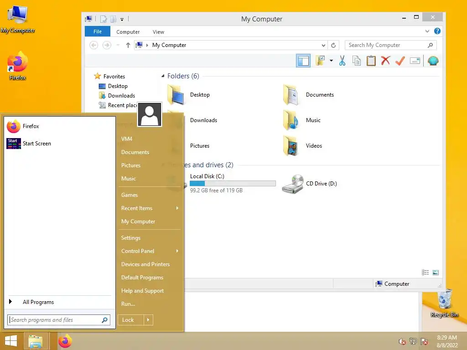
Task: Open the address bar history dropdown
Action: tap(323, 45)
